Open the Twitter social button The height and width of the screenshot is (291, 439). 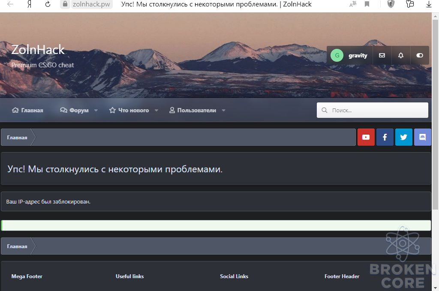click(404, 137)
